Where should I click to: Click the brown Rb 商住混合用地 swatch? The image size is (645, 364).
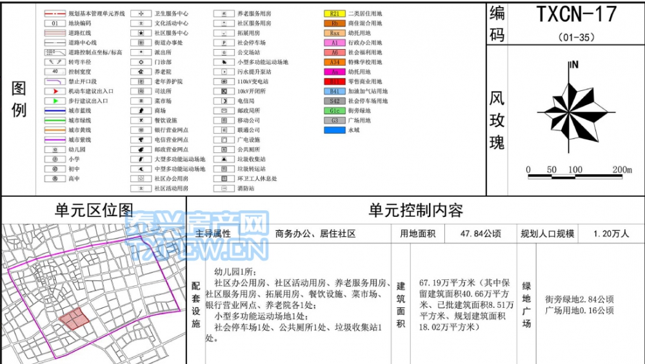(335, 23)
